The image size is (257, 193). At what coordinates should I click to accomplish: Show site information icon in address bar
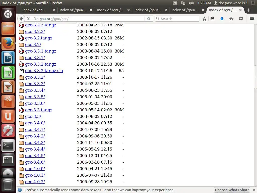(29, 19)
